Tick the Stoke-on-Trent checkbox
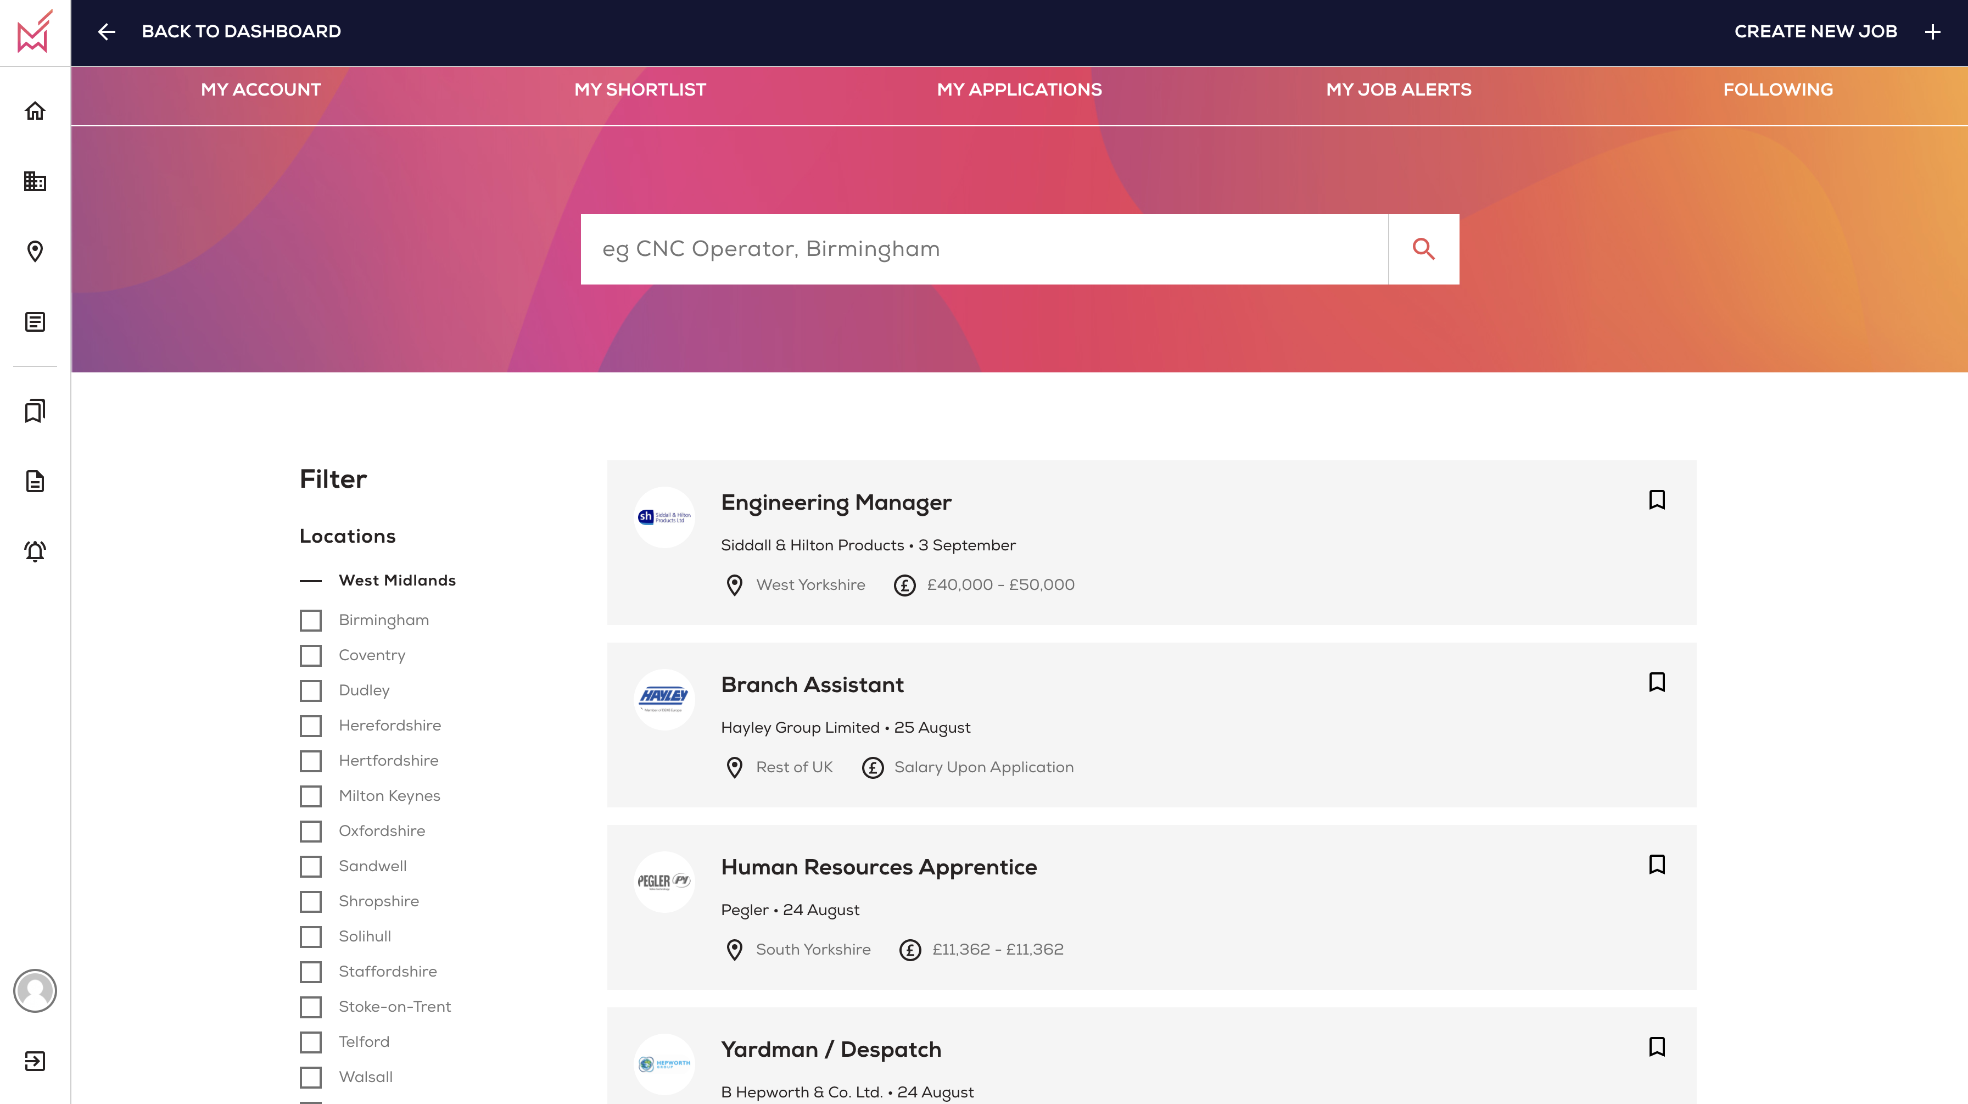Image resolution: width=1968 pixels, height=1104 pixels. pyautogui.click(x=310, y=1007)
